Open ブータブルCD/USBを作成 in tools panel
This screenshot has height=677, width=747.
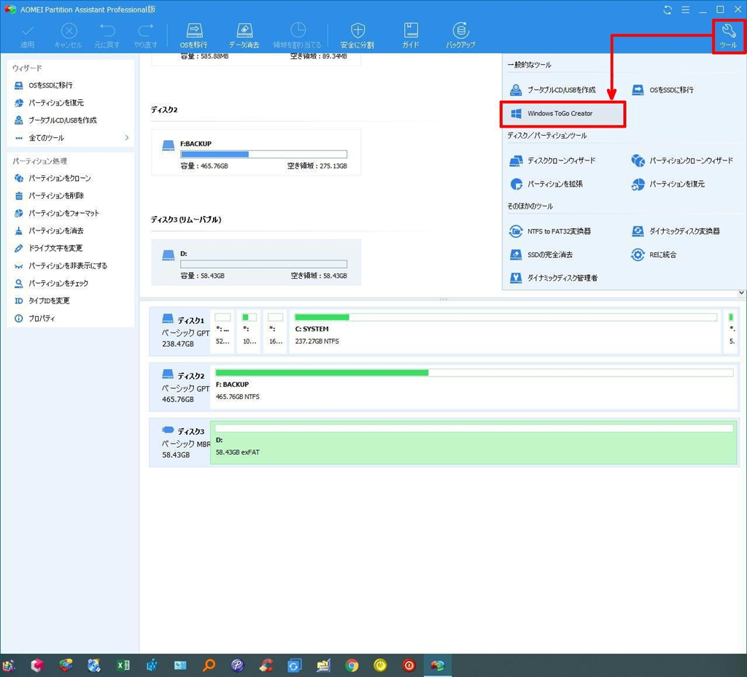pyautogui.click(x=560, y=90)
